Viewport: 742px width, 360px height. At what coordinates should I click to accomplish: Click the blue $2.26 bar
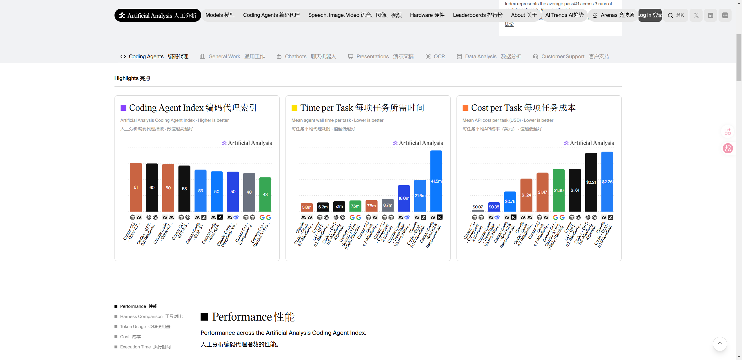(607, 182)
